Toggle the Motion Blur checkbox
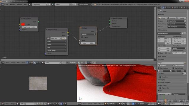The image size is (189, 106). point(160,88)
